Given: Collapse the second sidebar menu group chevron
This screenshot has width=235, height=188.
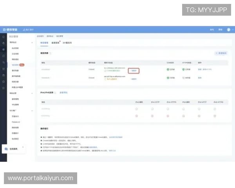Looking at the screenshot, I should 32,93.
